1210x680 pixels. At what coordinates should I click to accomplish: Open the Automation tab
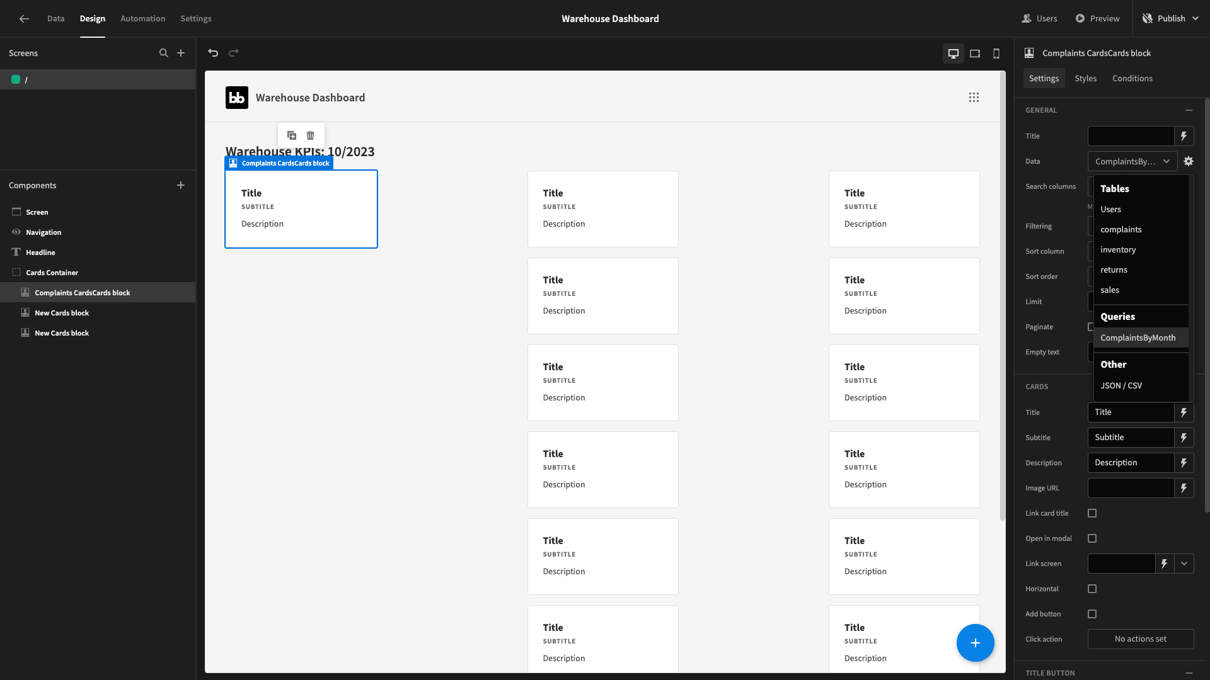(143, 19)
